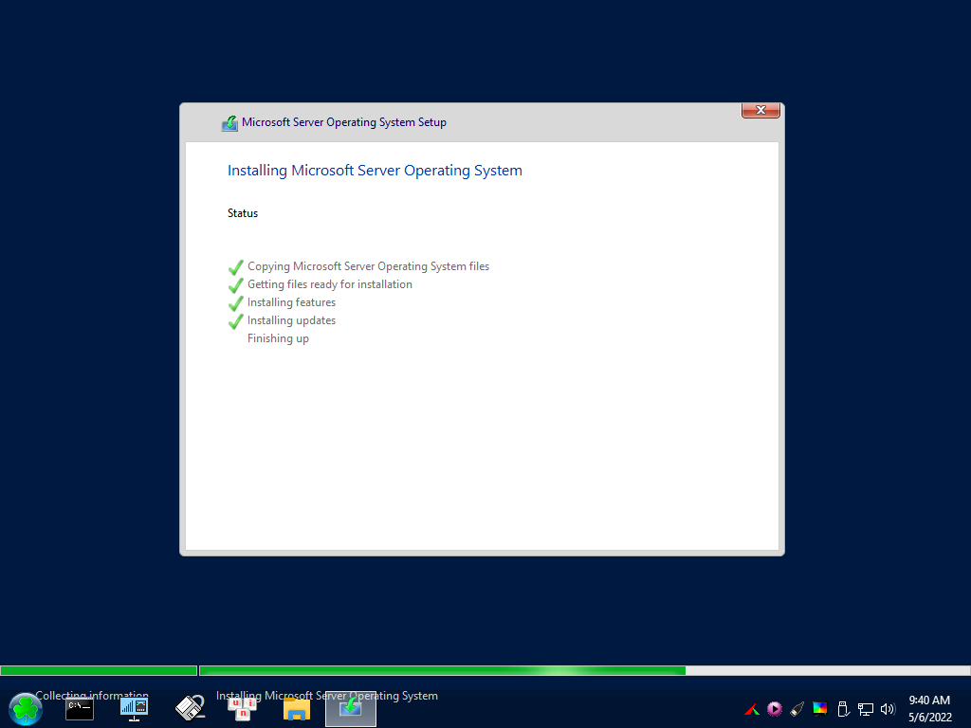Click the 5/6/2022 date in tray
Screen dimensions: 971x728
point(929,718)
